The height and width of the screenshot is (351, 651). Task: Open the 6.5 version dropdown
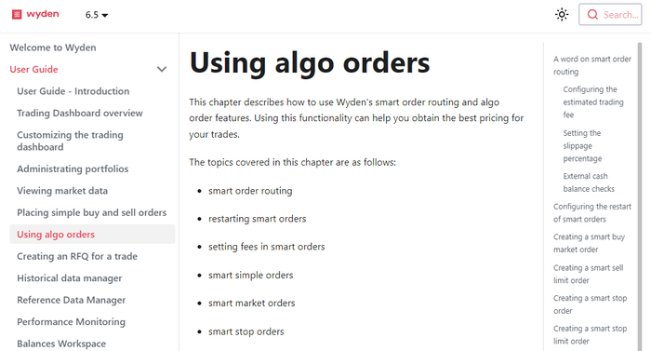(97, 15)
